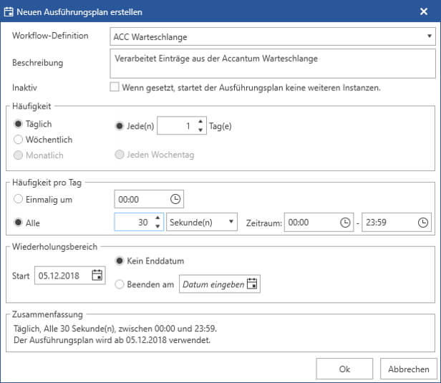
Task: Select the Einmalig um radio option
Action: click(19, 199)
